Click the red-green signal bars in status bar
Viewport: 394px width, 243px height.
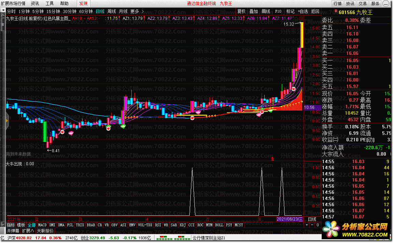(173, 238)
